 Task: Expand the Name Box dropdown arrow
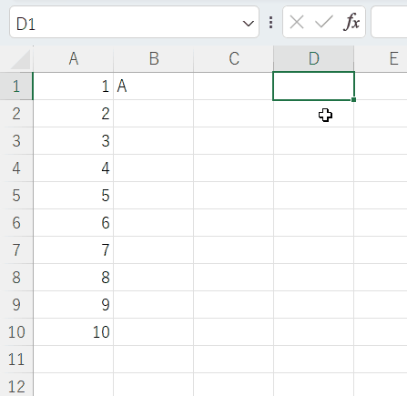(249, 23)
